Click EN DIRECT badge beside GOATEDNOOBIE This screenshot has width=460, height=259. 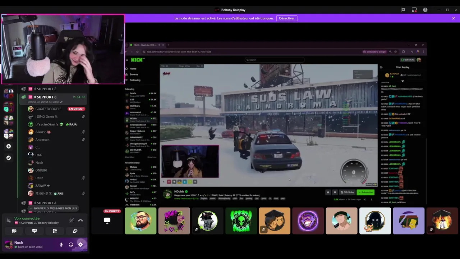click(76, 109)
